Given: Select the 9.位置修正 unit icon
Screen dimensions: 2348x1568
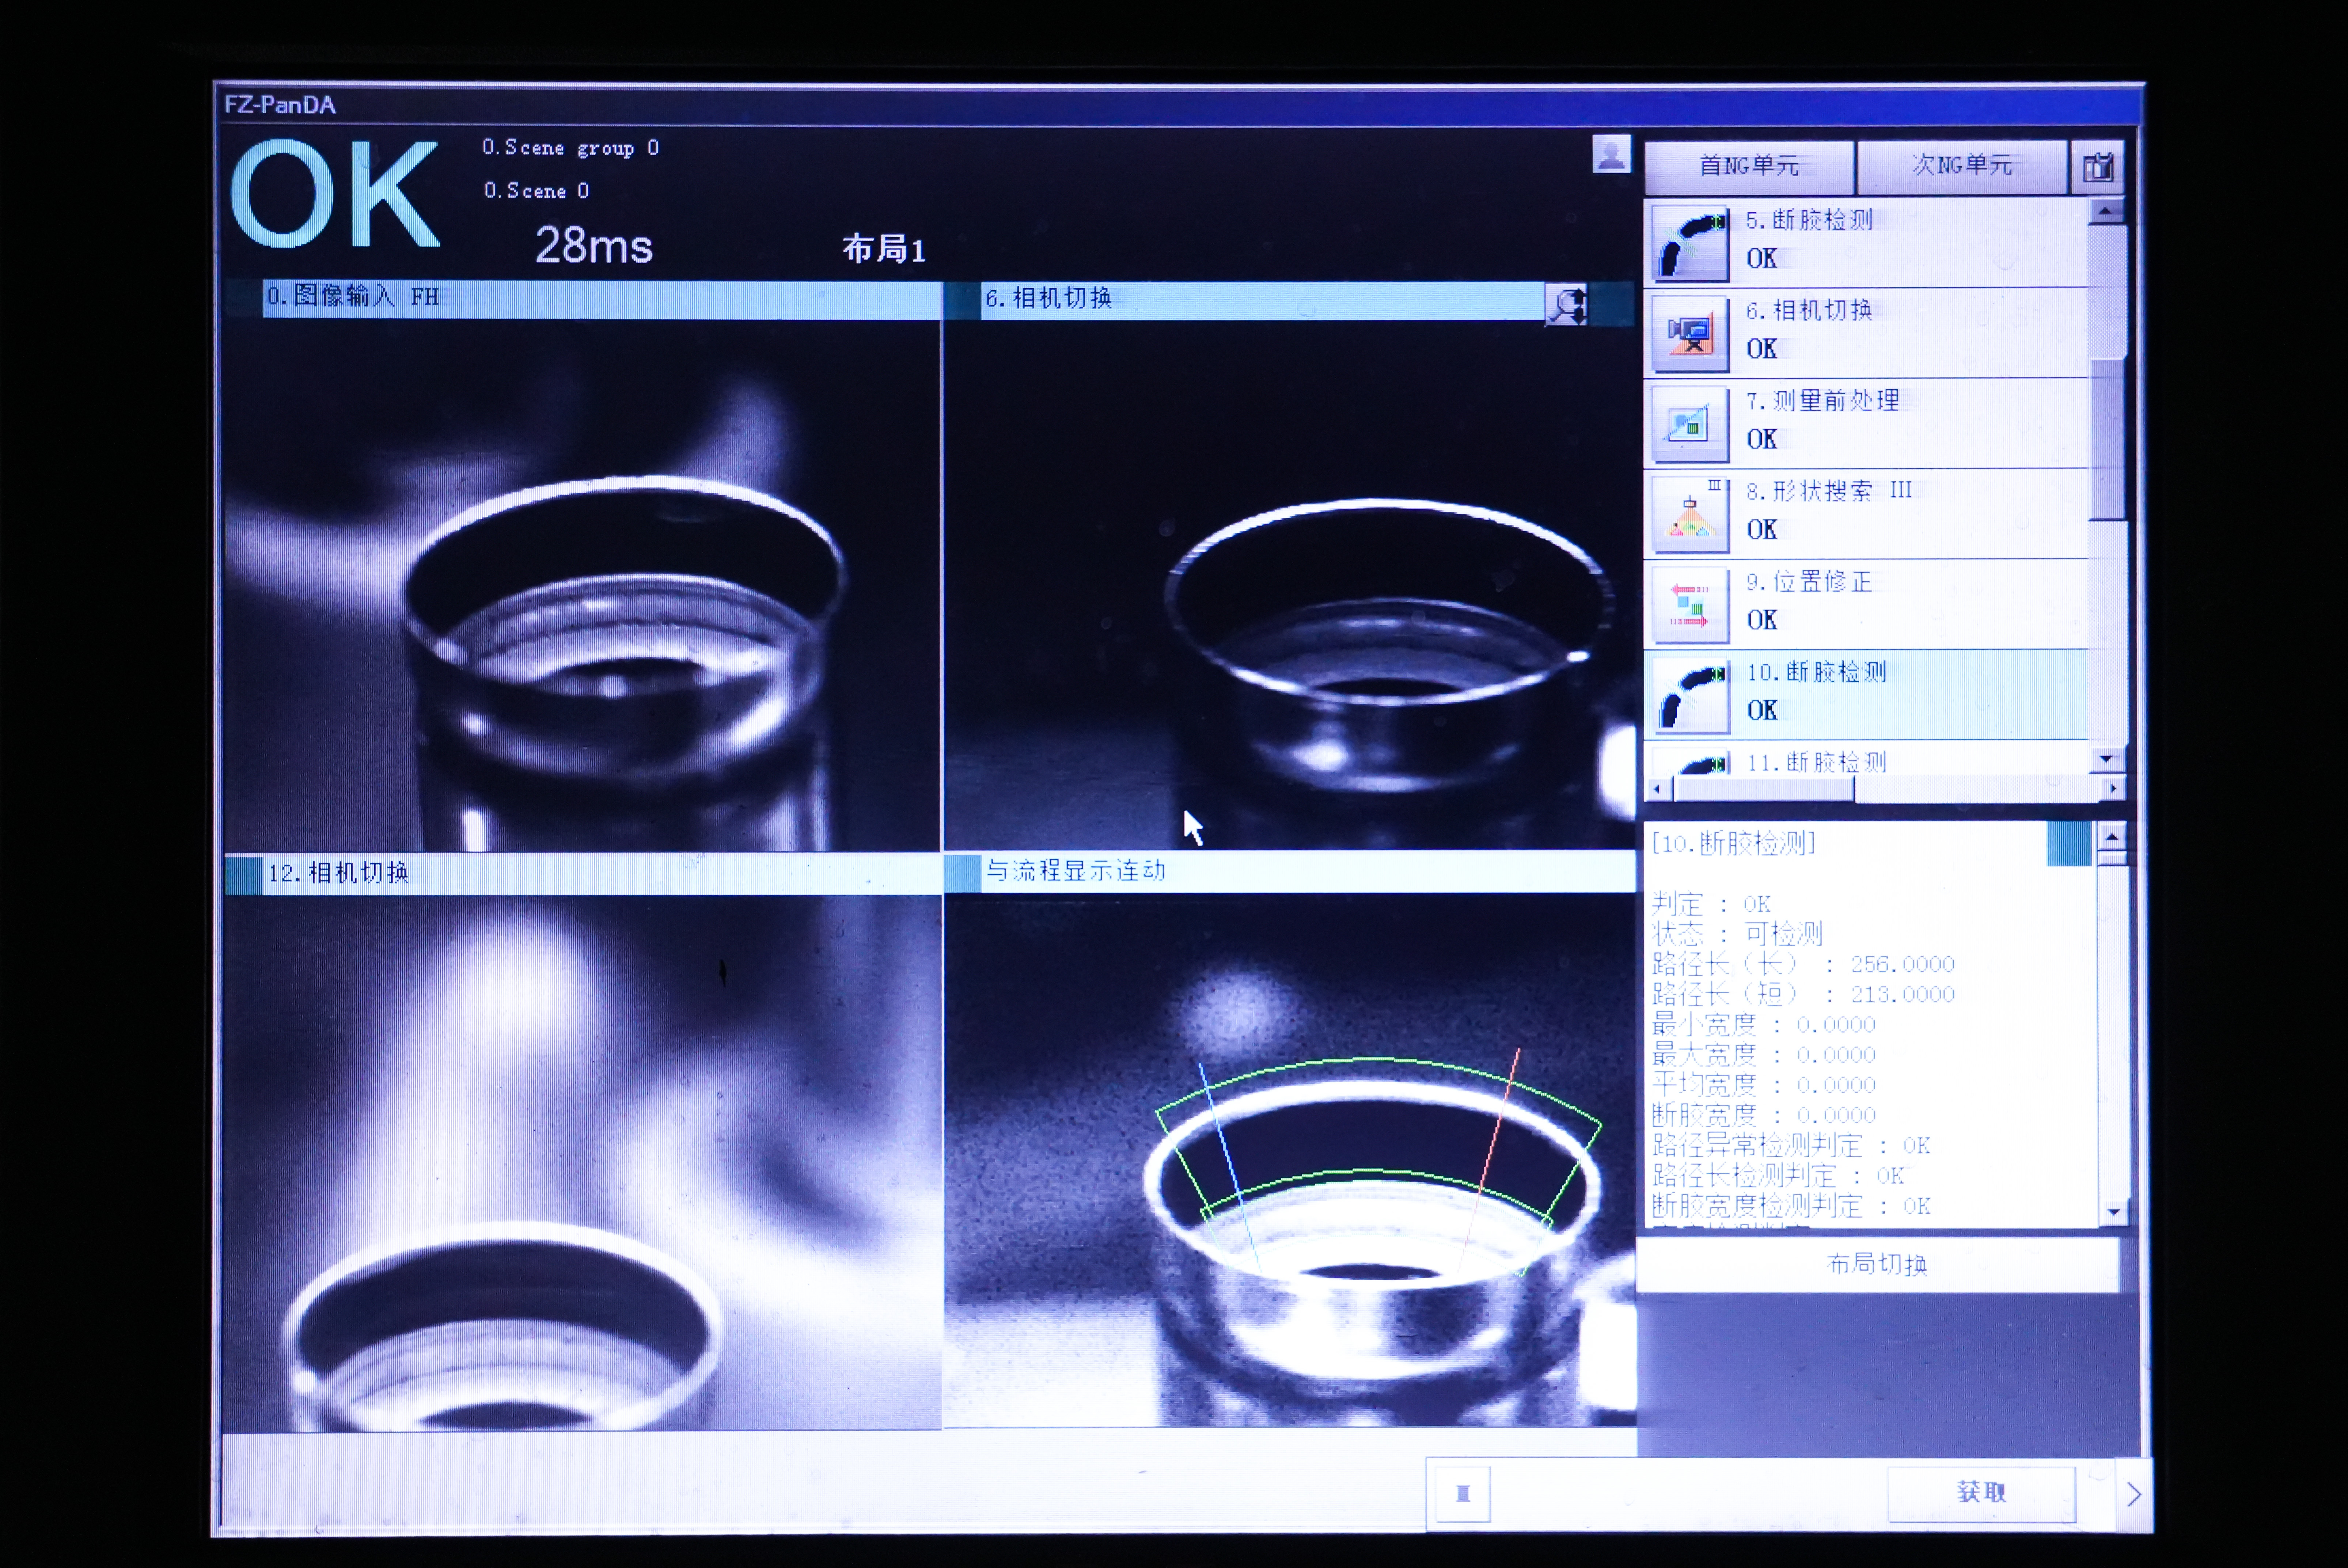Looking at the screenshot, I should click(x=1690, y=605).
